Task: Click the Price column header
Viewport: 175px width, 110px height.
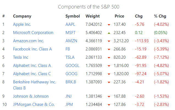Action: [120, 16]
